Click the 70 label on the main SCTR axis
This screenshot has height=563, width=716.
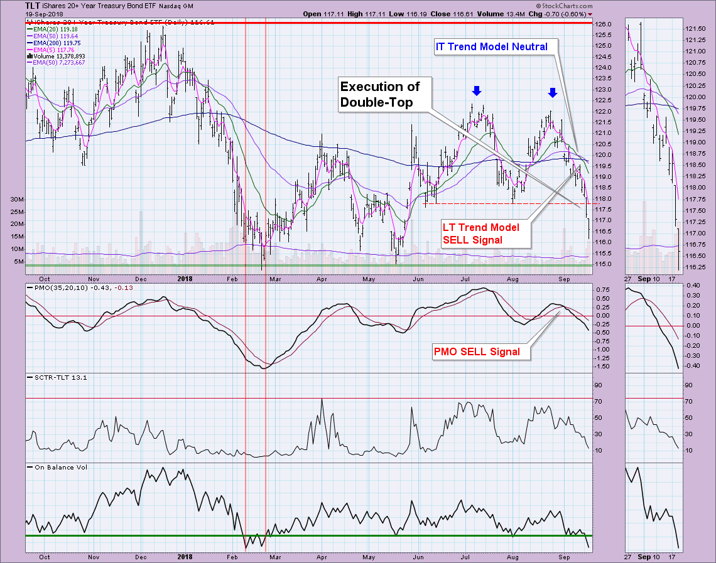click(598, 402)
